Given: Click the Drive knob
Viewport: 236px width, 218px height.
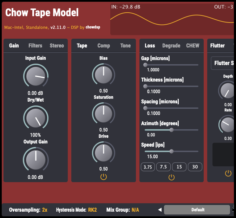Looking at the screenshot, I should click(x=104, y=153).
